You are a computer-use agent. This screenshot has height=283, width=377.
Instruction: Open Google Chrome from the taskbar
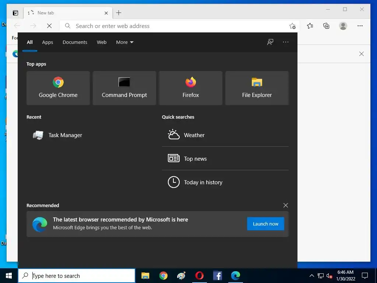tap(163, 276)
